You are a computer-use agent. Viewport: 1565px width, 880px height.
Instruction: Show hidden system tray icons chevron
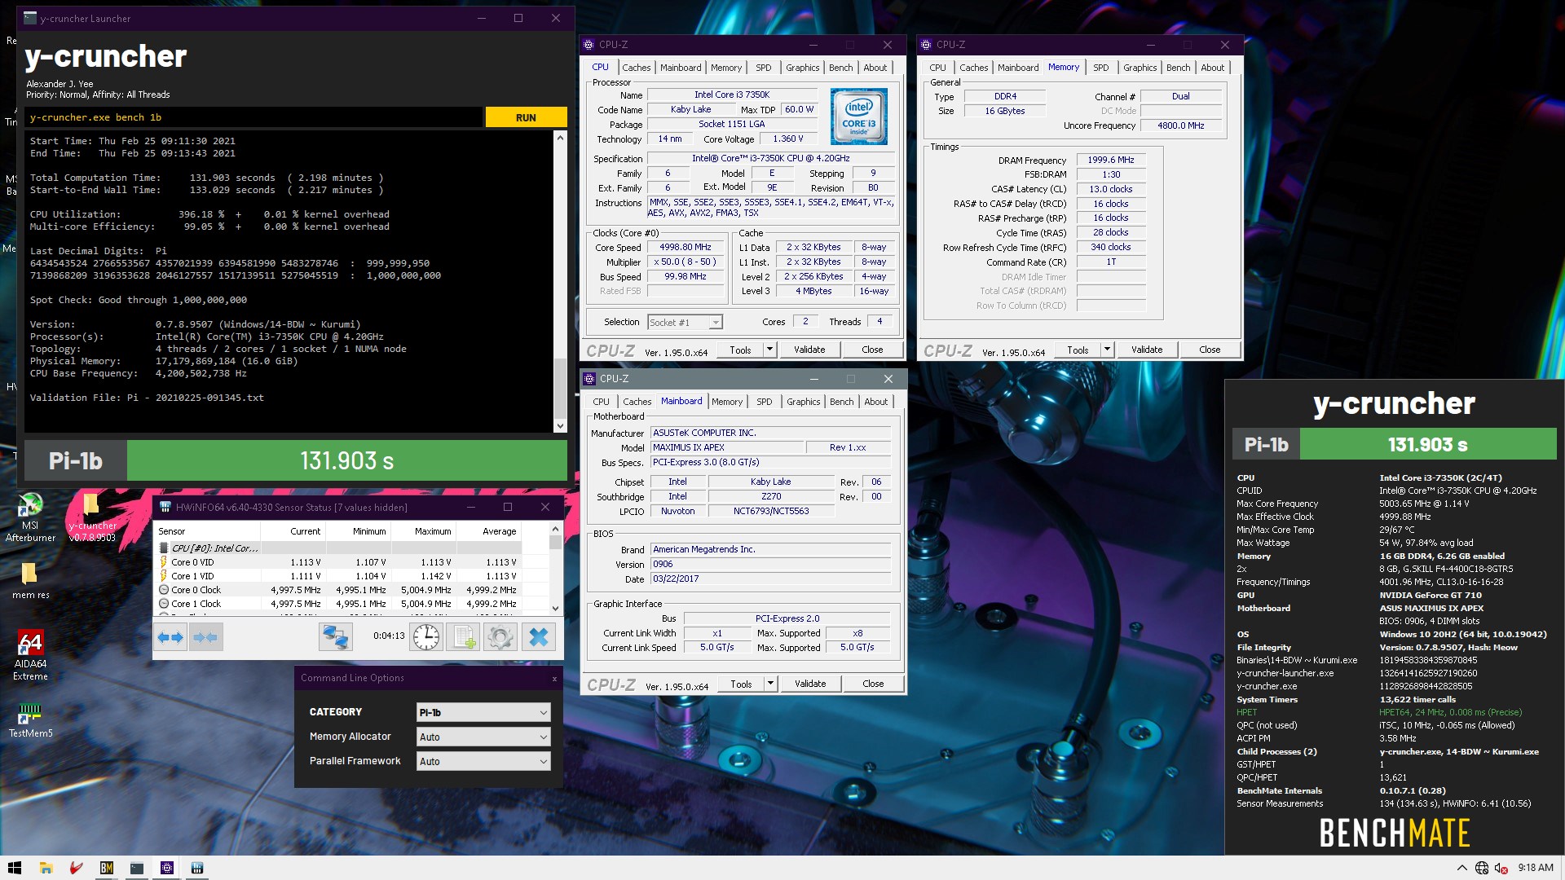pos(1461,868)
